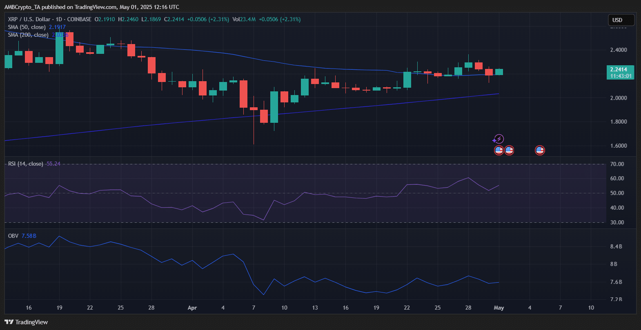The width and height of the screenshot is (641, 330).
Task: Select the SMA (200, close) indicator label
Action: coord(28,35)
